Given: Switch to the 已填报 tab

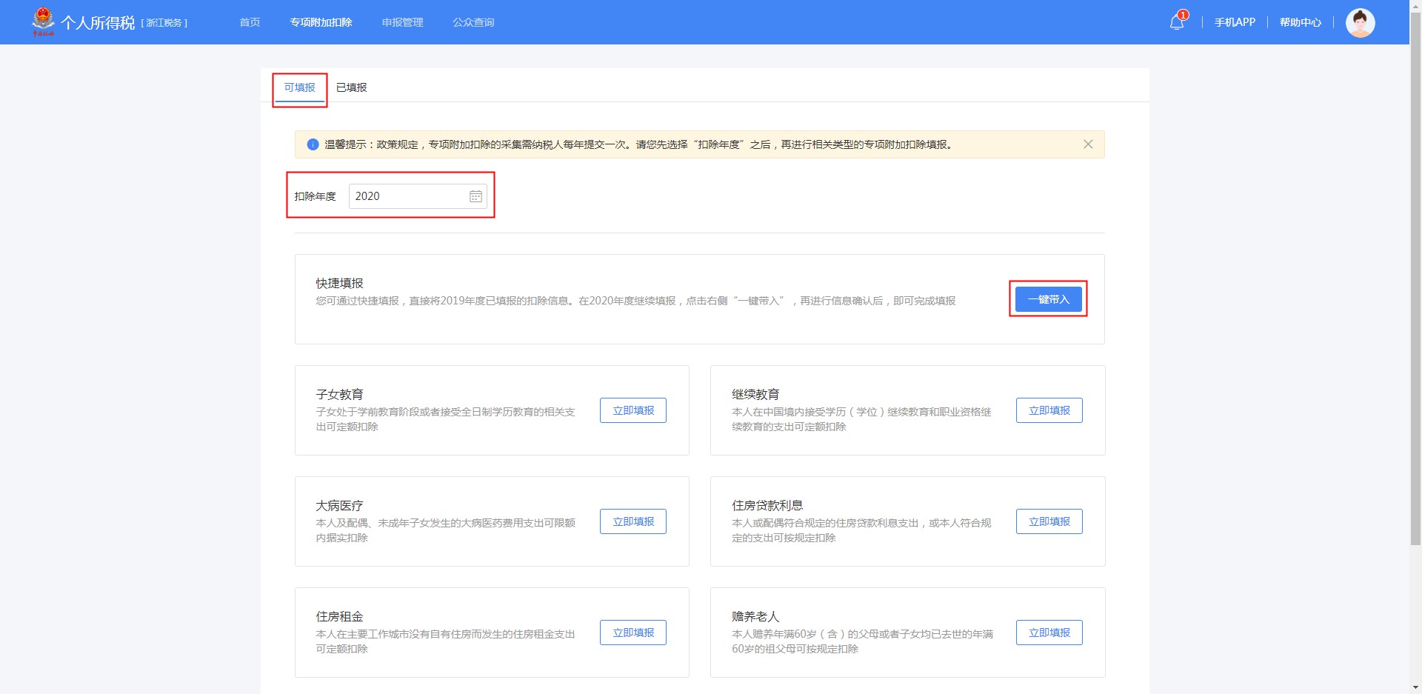Looking at the screenshot, I should (x=350, y=87).
